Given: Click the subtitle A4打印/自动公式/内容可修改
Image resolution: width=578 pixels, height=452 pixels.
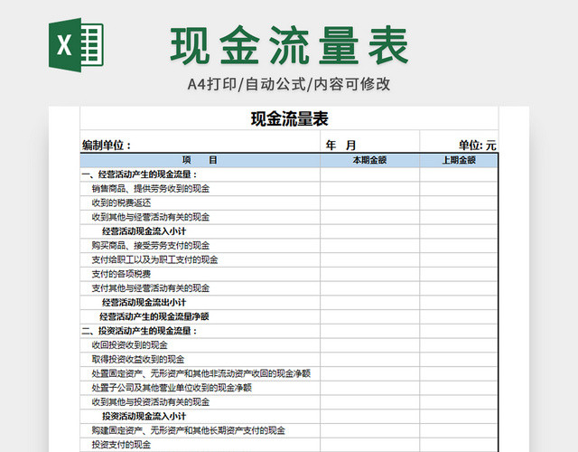Looking at the screenshot, I should [289, 84].
